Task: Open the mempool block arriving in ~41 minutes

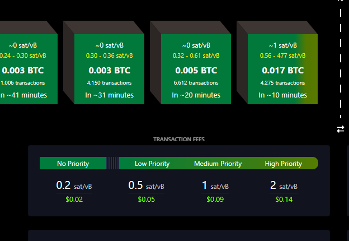Action: pyautogui.click(x=29, y=69)
